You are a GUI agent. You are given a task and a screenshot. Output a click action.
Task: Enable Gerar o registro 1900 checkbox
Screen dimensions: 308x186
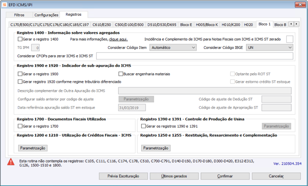[x=20, y=74]
